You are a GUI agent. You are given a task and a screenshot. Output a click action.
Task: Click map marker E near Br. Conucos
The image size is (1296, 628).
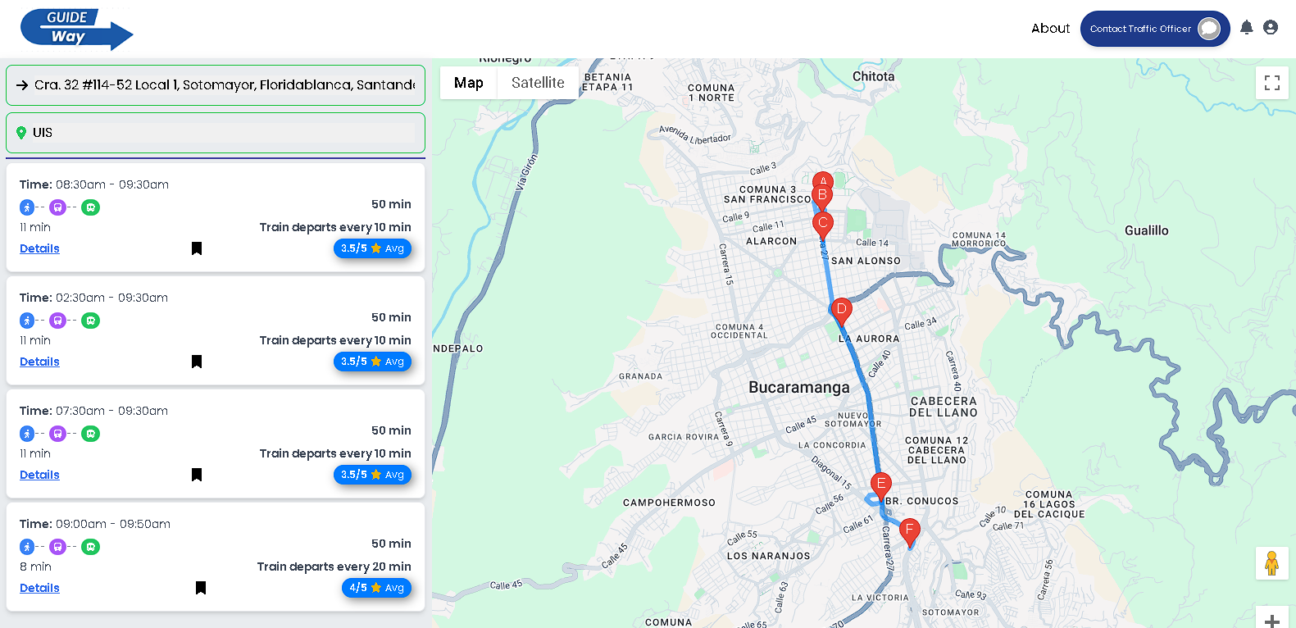881,486
